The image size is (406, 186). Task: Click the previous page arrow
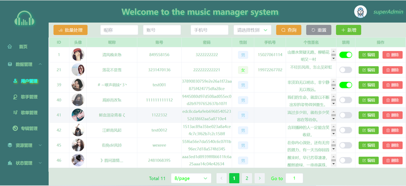[221, 178]
